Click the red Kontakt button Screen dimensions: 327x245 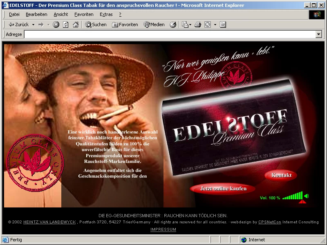pyautogui.click(x=281, y=175)
